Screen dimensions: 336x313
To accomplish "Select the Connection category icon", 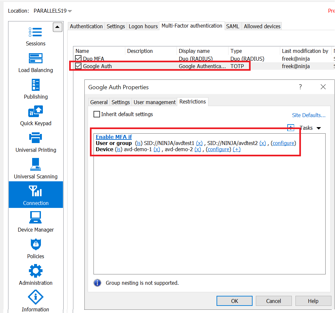I will pos(36,191).
